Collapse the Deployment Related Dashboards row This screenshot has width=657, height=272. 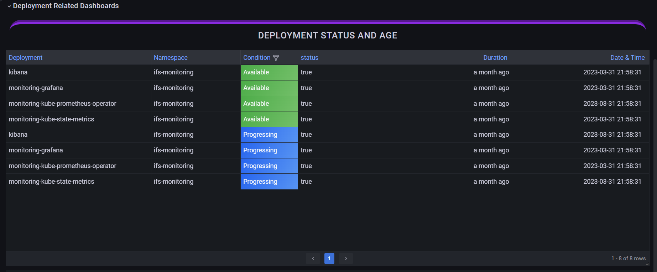(x=9, y=6)
